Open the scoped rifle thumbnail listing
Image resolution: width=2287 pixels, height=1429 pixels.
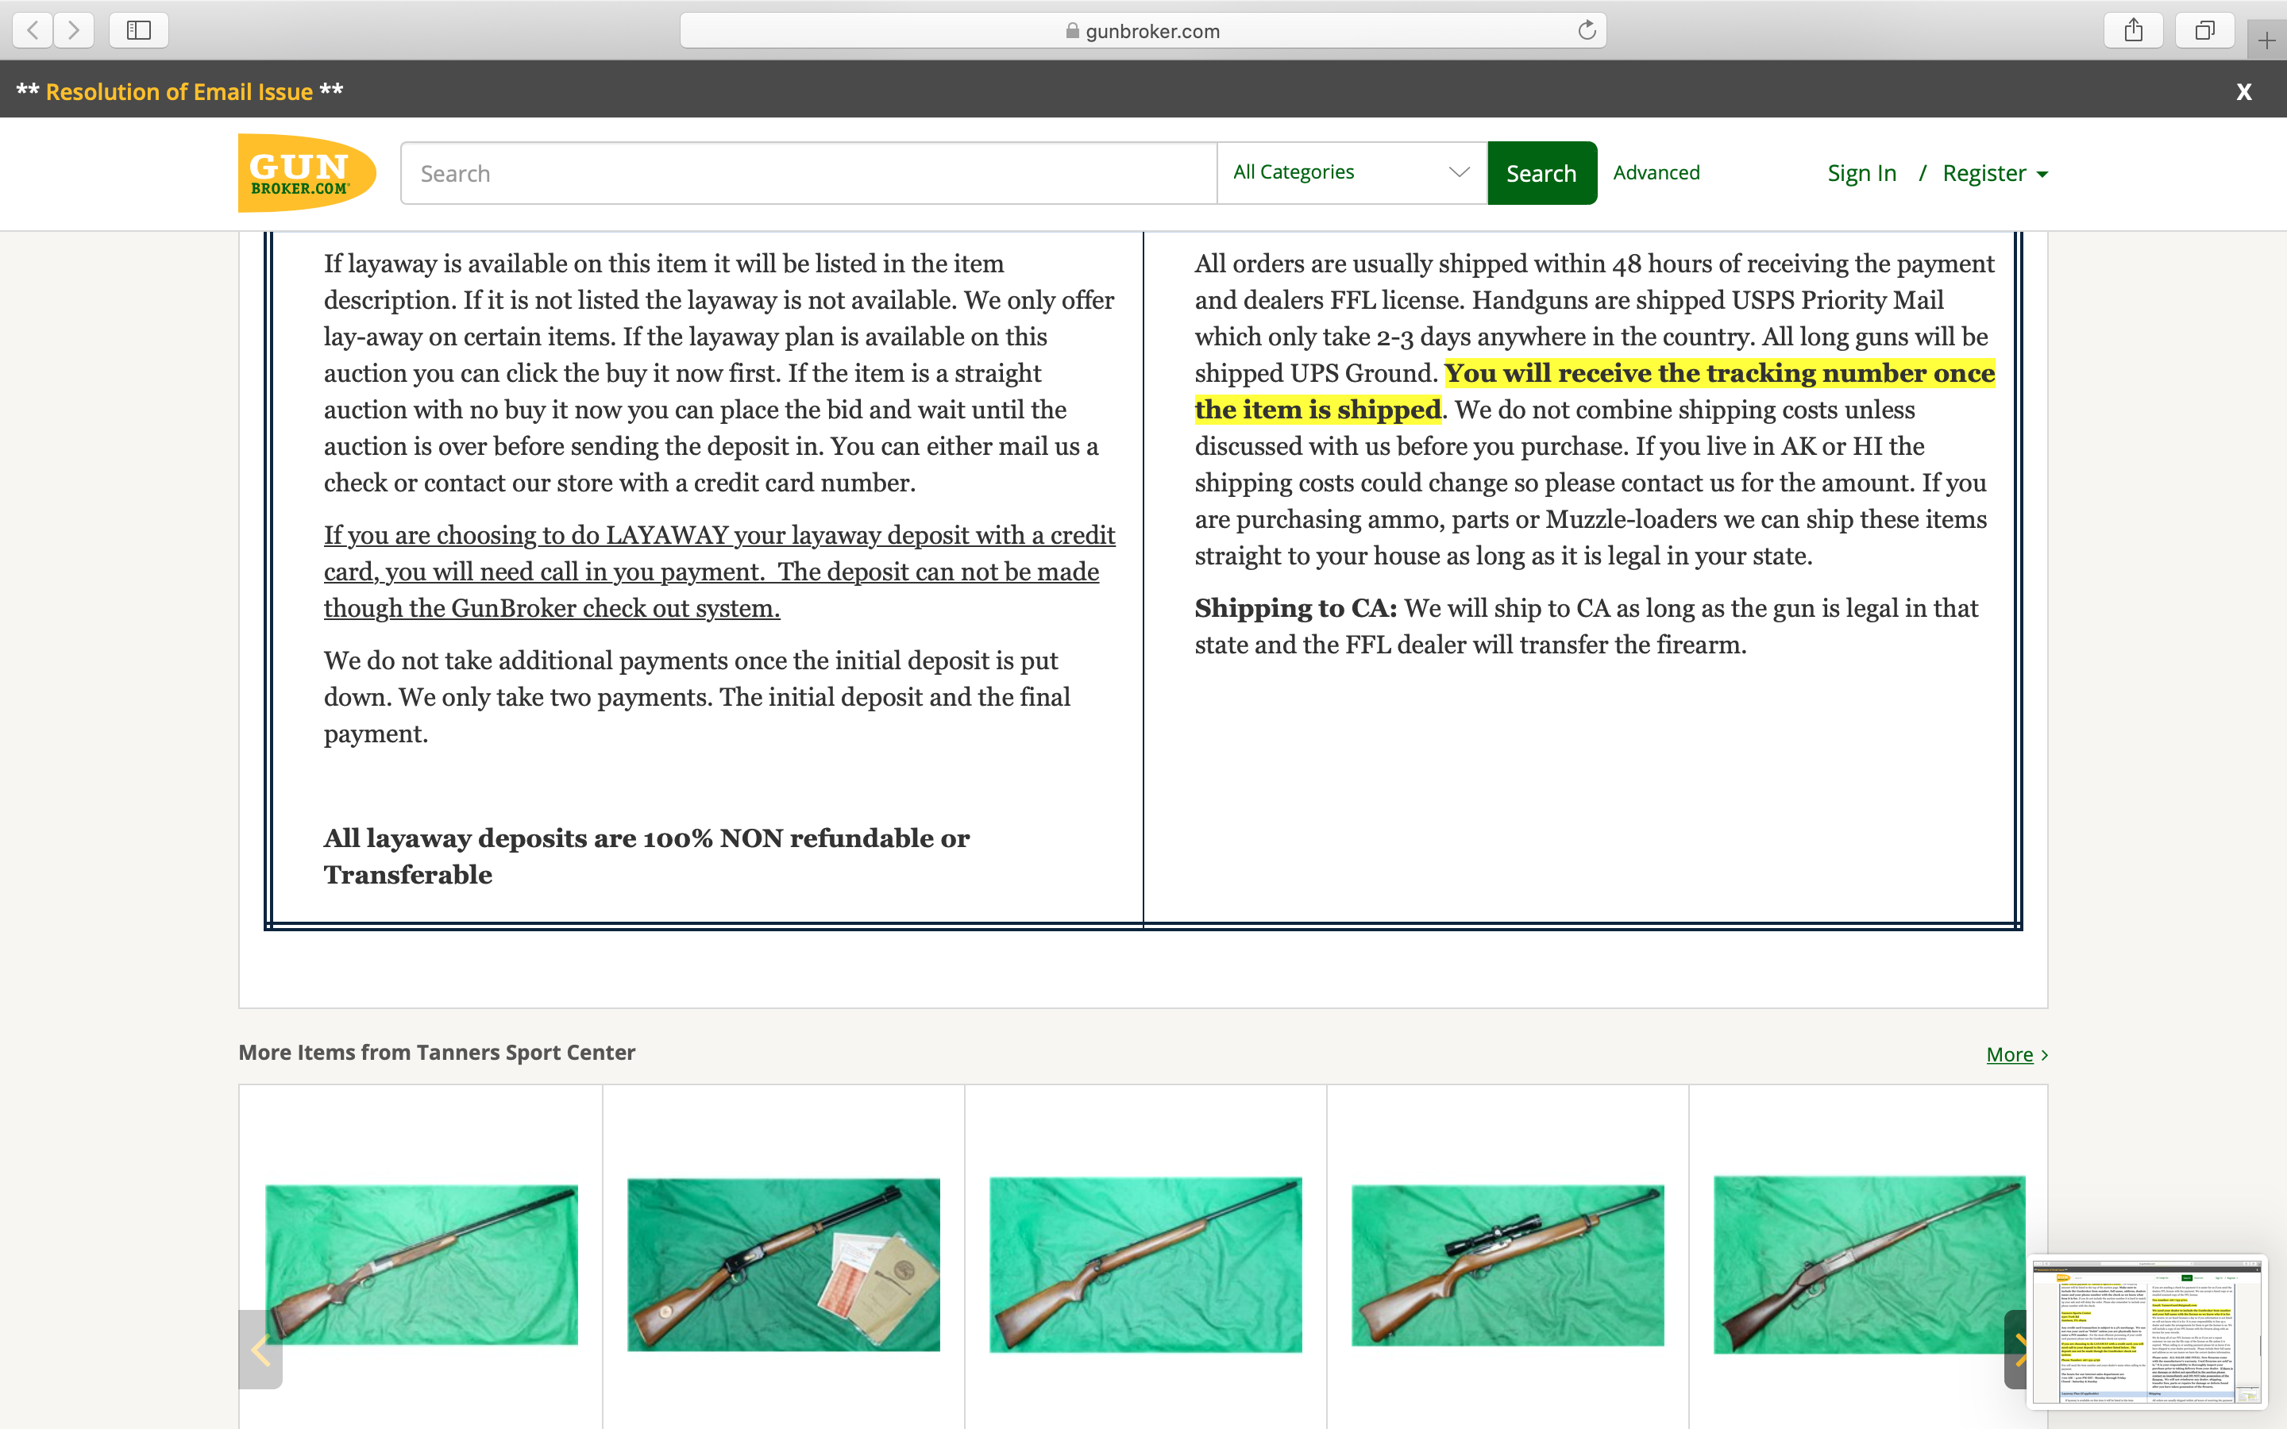[1507, 1265]
